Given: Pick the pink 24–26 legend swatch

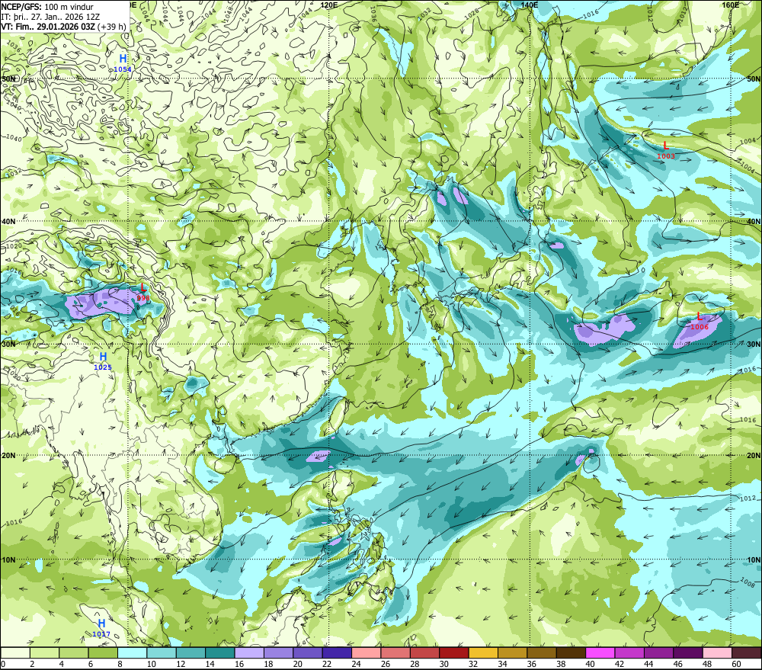Looking at the screenshot, I should (367, 652).
